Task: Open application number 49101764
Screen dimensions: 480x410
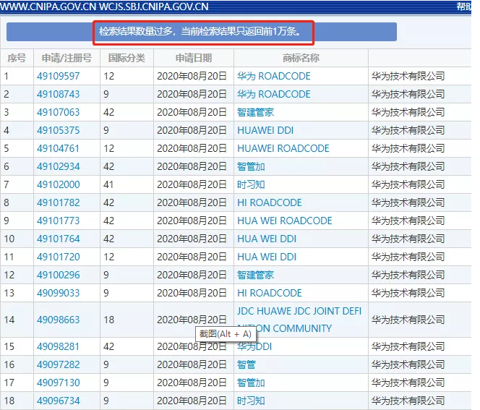Action: (58, 239)
